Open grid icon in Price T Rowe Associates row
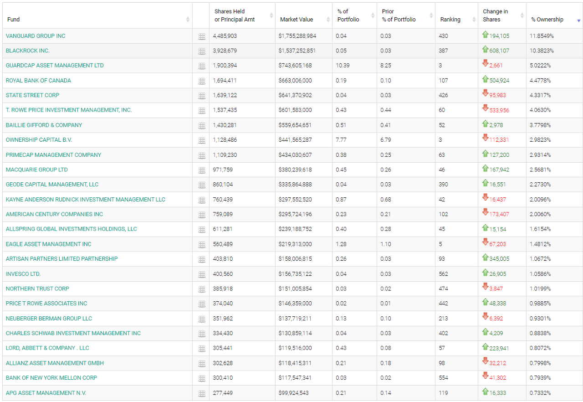583x402 pixels. click(x=202, y=304)
